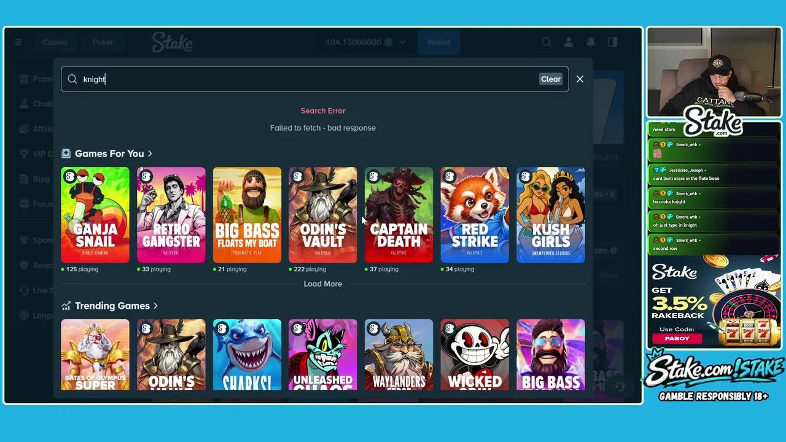786x442 pixels.
Task: Expand Trending Games using its chevron
Action: coord(155,306)
